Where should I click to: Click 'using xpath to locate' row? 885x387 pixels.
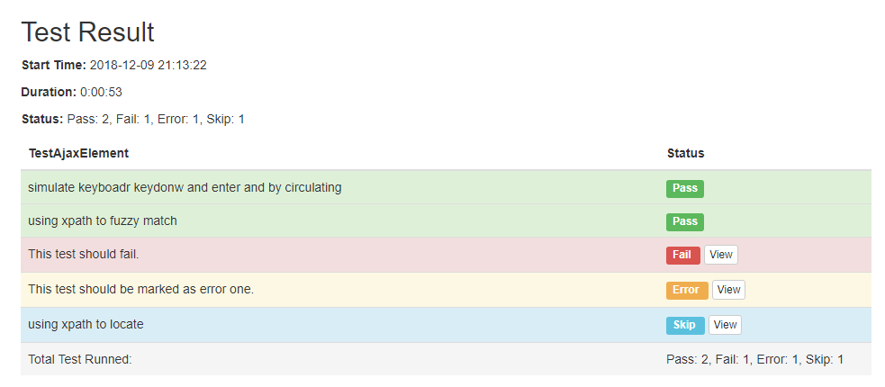click(x=446, y=324)
